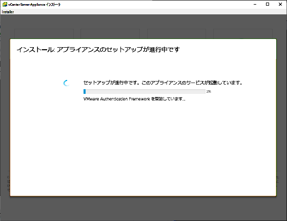Click the VMware Authentication Framework status text
The height and width of the screenshot is (221, 287).
134,99
